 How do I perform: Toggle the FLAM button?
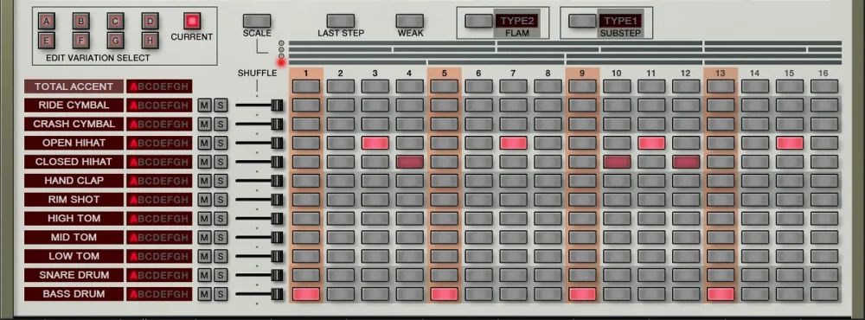479,21
